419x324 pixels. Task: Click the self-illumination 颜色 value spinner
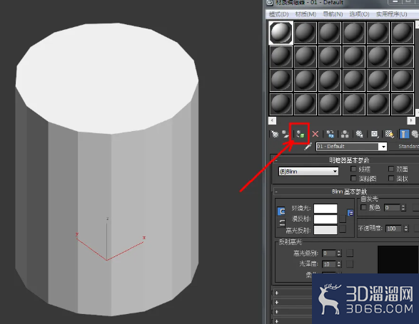(x=403, y=207)
